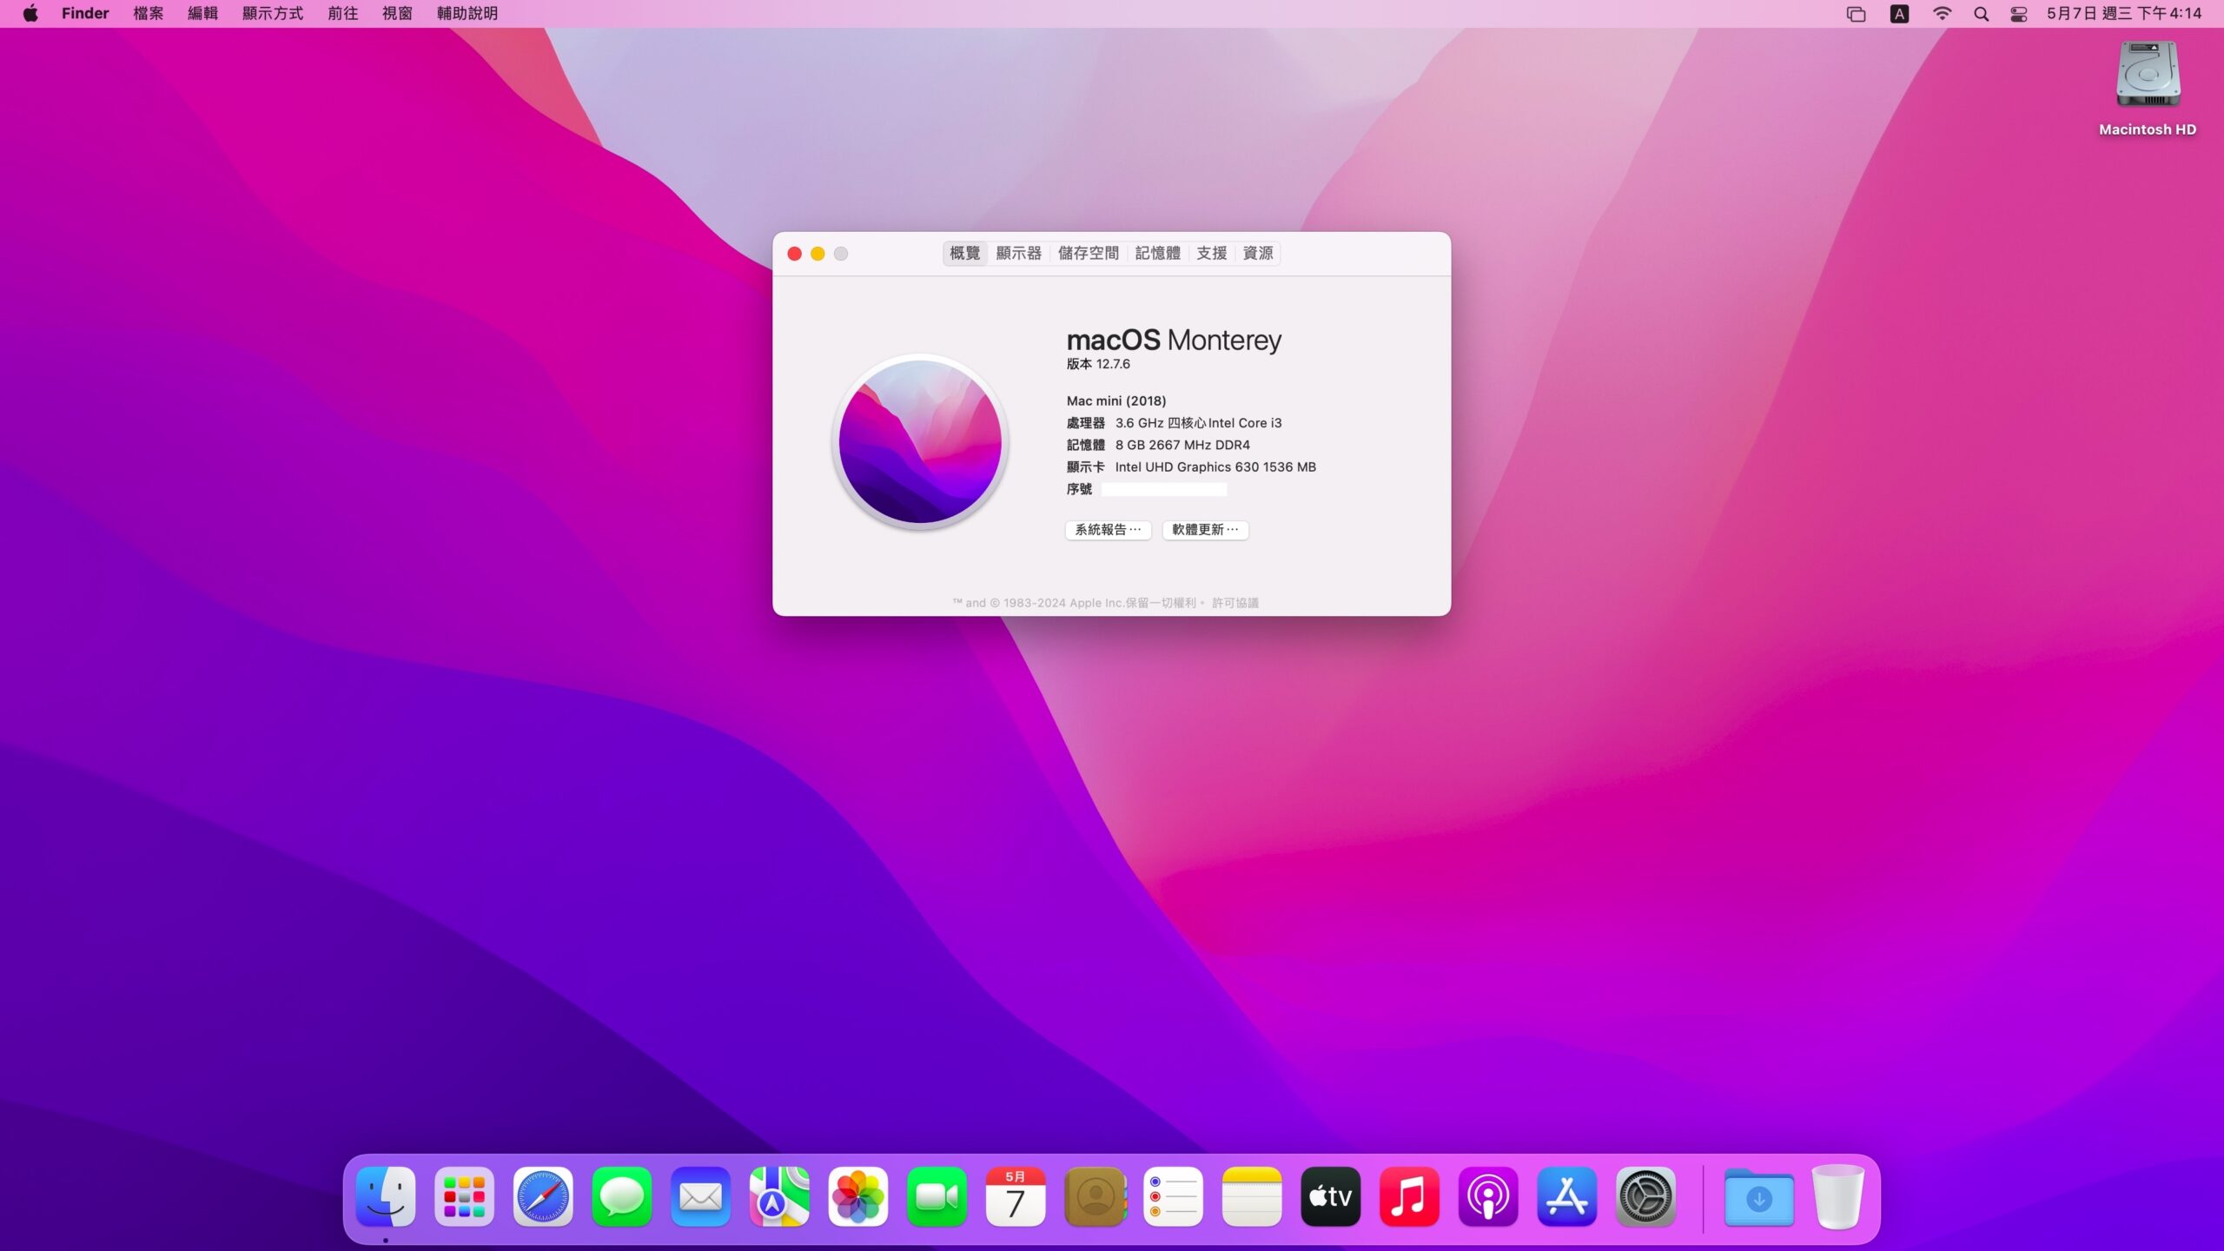The image size is (2224, 1251).
Task: Switch to 資源 tab
Action: 1258,253
